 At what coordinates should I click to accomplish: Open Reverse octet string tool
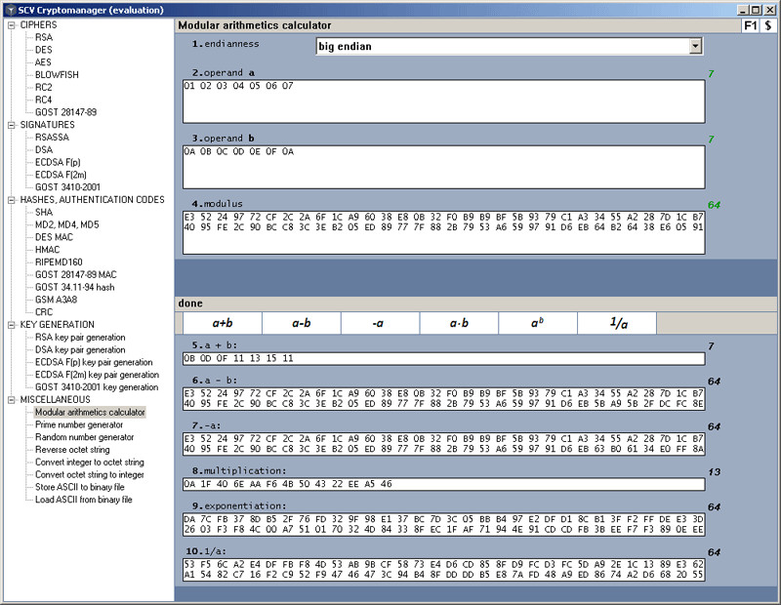pyautogui.click(x=72, y=449)
